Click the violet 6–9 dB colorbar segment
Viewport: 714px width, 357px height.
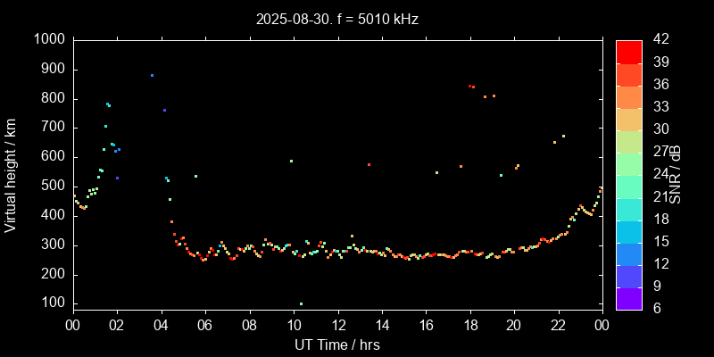(x=629, y=297)
